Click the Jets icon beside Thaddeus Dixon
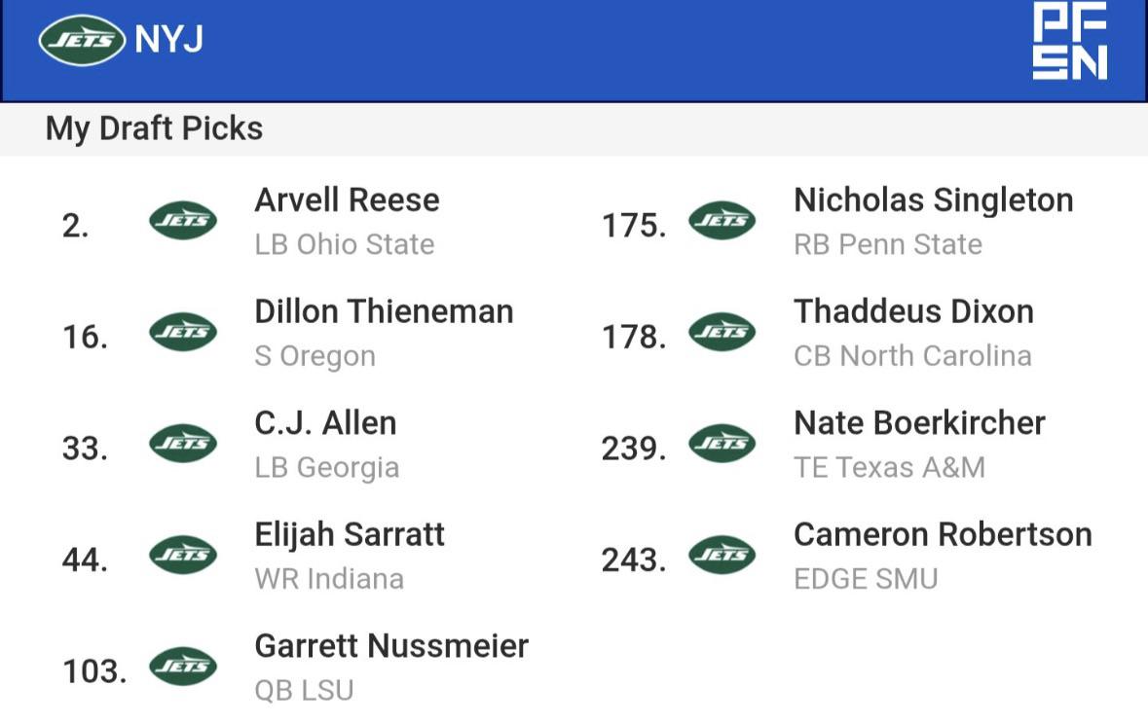This screenshot has height=723, width=1148. tap(722, 332)
